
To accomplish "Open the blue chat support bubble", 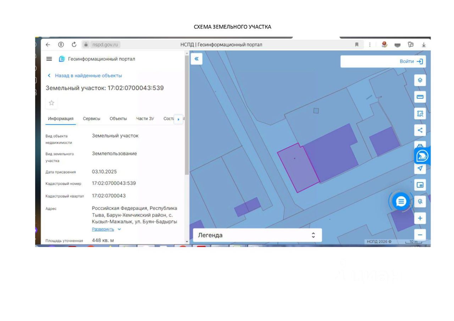I will 401,201.
